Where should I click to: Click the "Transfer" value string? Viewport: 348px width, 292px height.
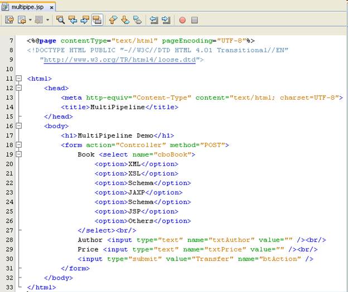click(x=212, y=259)
